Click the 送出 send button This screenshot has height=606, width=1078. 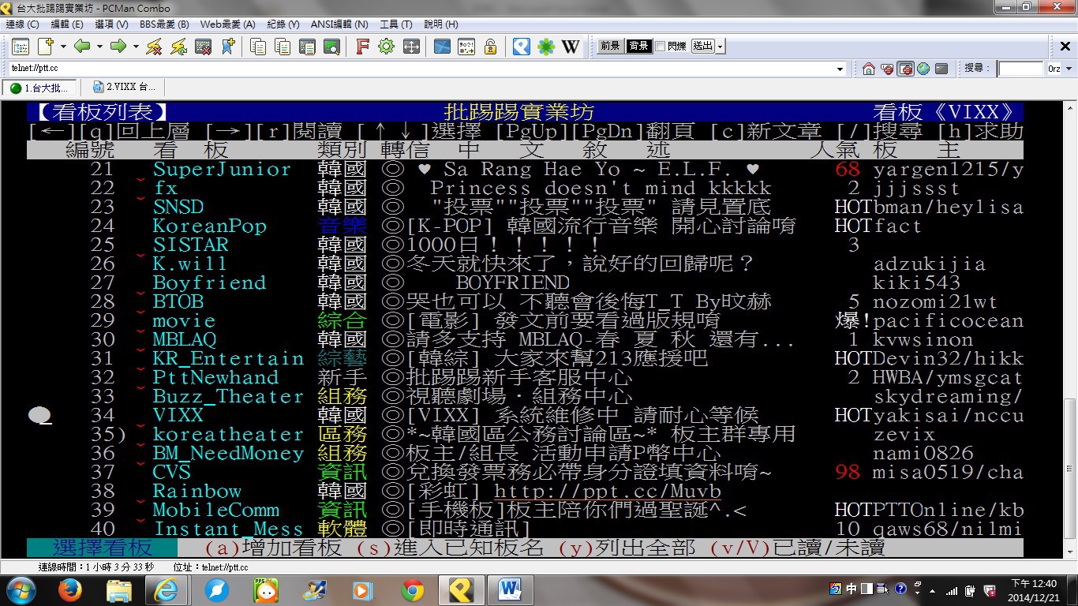[702, 47]
